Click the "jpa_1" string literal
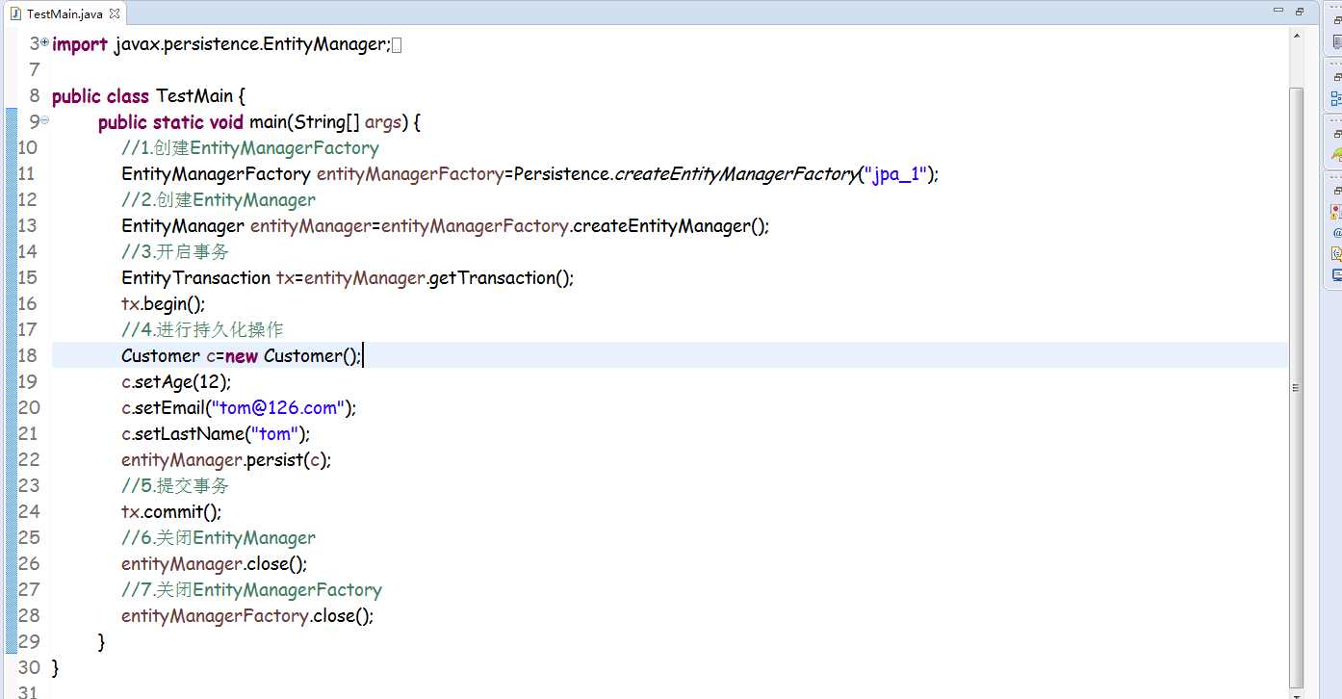 point(895,174)
